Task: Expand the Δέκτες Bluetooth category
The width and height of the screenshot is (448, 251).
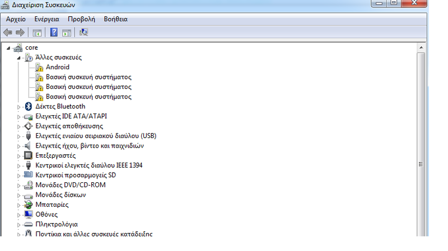Action: (18, 107)
